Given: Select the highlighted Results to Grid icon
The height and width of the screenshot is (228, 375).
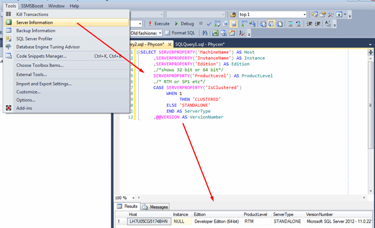Looking at the screenshot, I should pyautogui.click(x=271, y=23).
